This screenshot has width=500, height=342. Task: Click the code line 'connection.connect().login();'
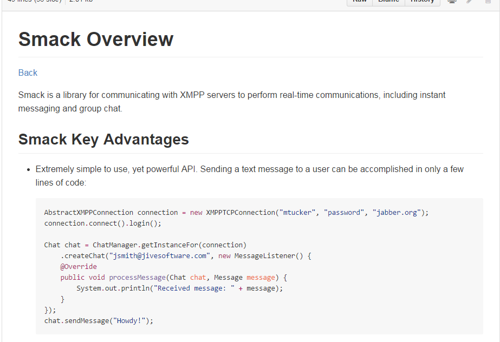(103, 223)
